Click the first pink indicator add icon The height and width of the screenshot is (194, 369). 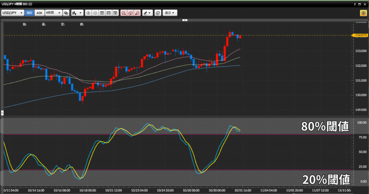(124, 13)
